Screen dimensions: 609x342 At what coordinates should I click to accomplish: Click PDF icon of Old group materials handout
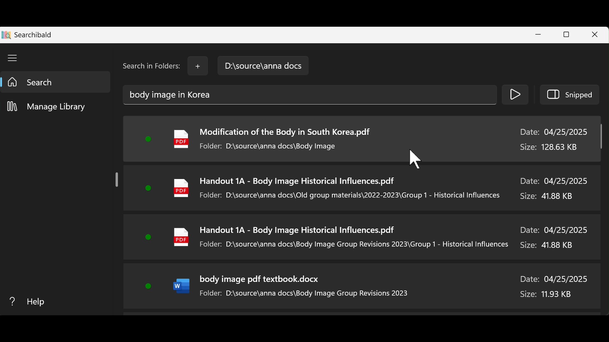pos(181,188)
